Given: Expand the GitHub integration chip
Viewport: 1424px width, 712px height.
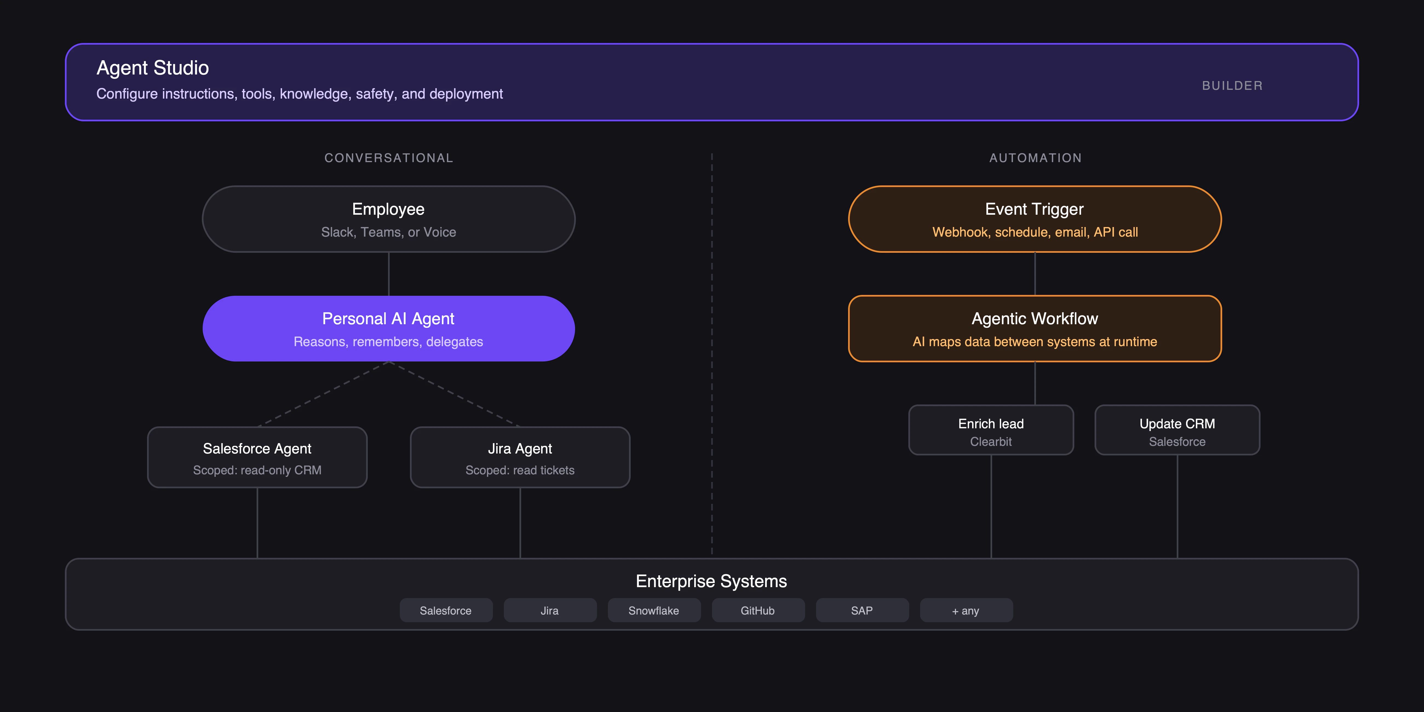Looking at the screenshot, I should (758, 610).
